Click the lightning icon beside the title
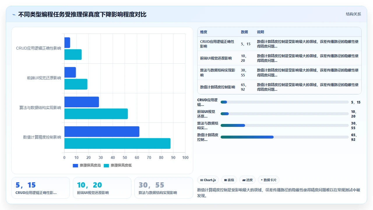This screenshot has width=373, height=210. (14, 14)
